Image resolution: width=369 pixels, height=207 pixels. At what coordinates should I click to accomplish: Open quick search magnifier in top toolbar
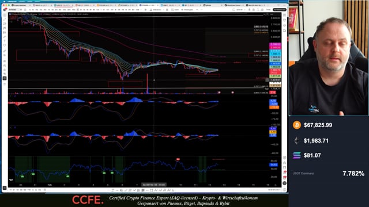coord(249,10)
